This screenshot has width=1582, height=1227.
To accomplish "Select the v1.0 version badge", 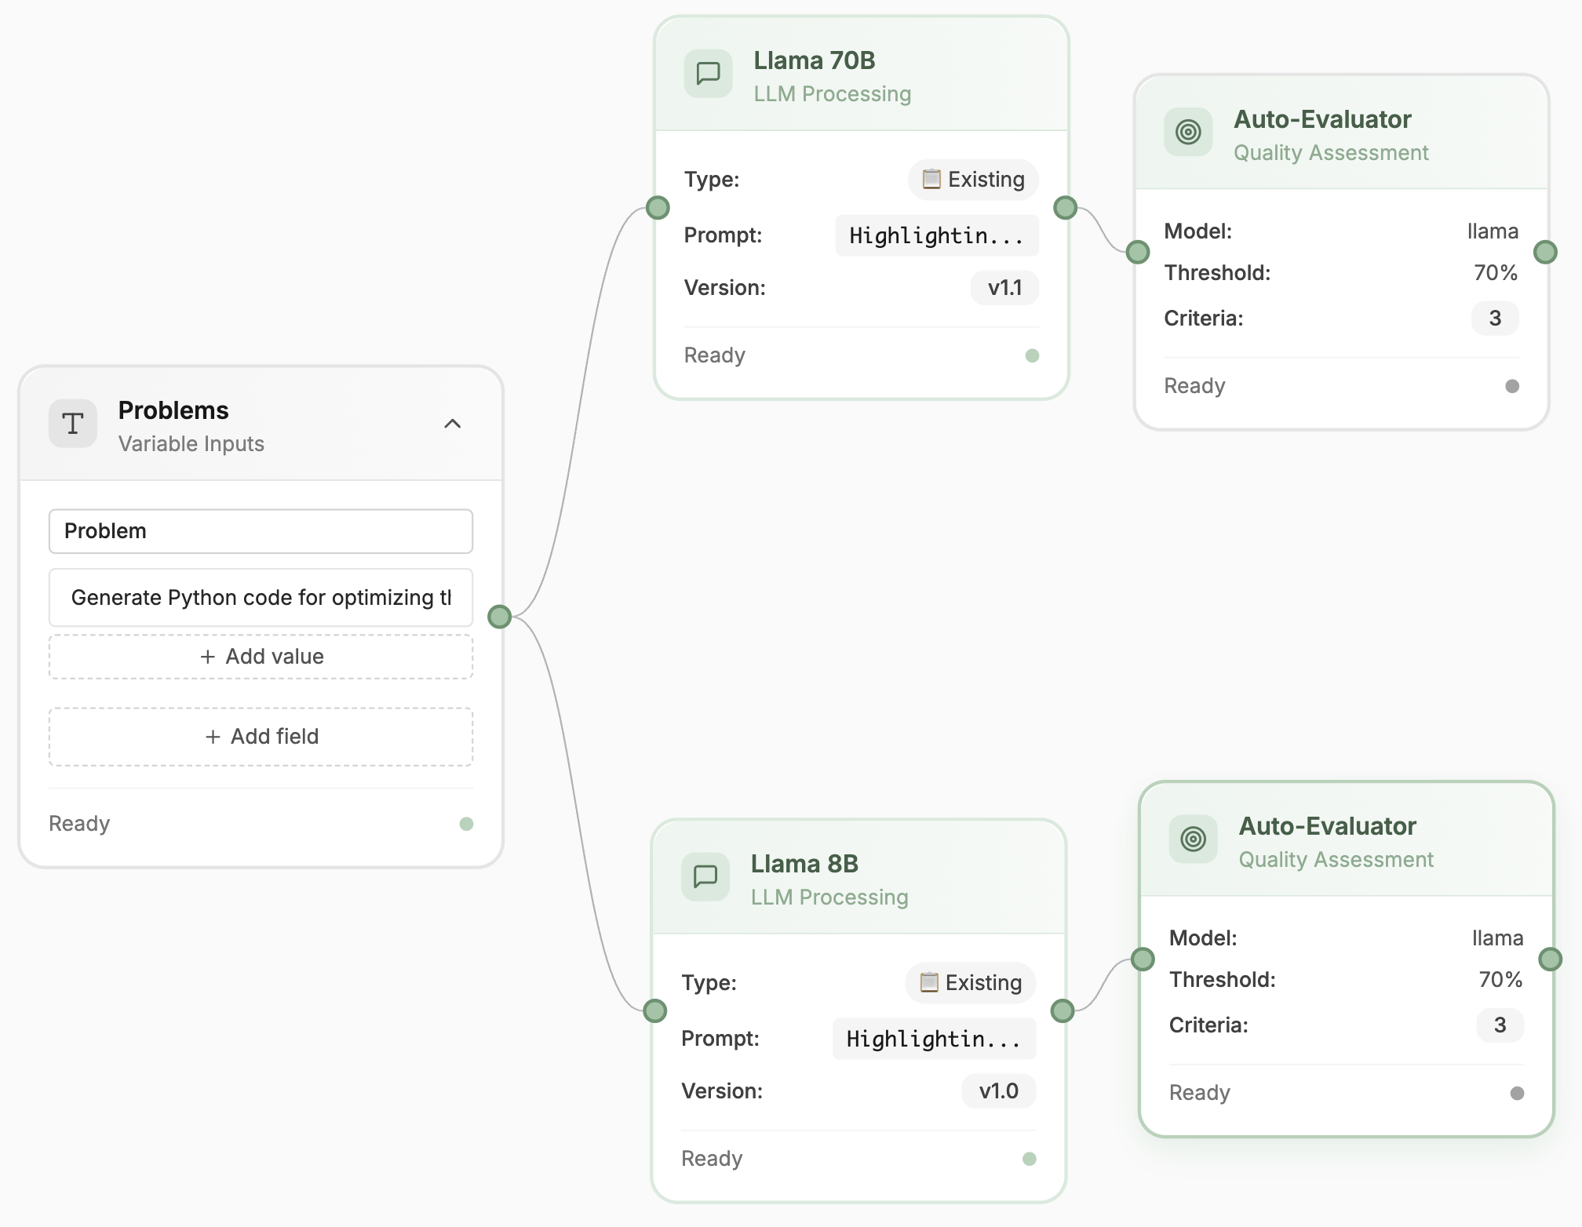I will 999,1091.
